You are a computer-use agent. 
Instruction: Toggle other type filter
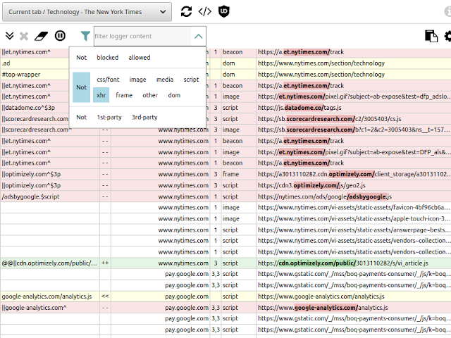[150, 95]
